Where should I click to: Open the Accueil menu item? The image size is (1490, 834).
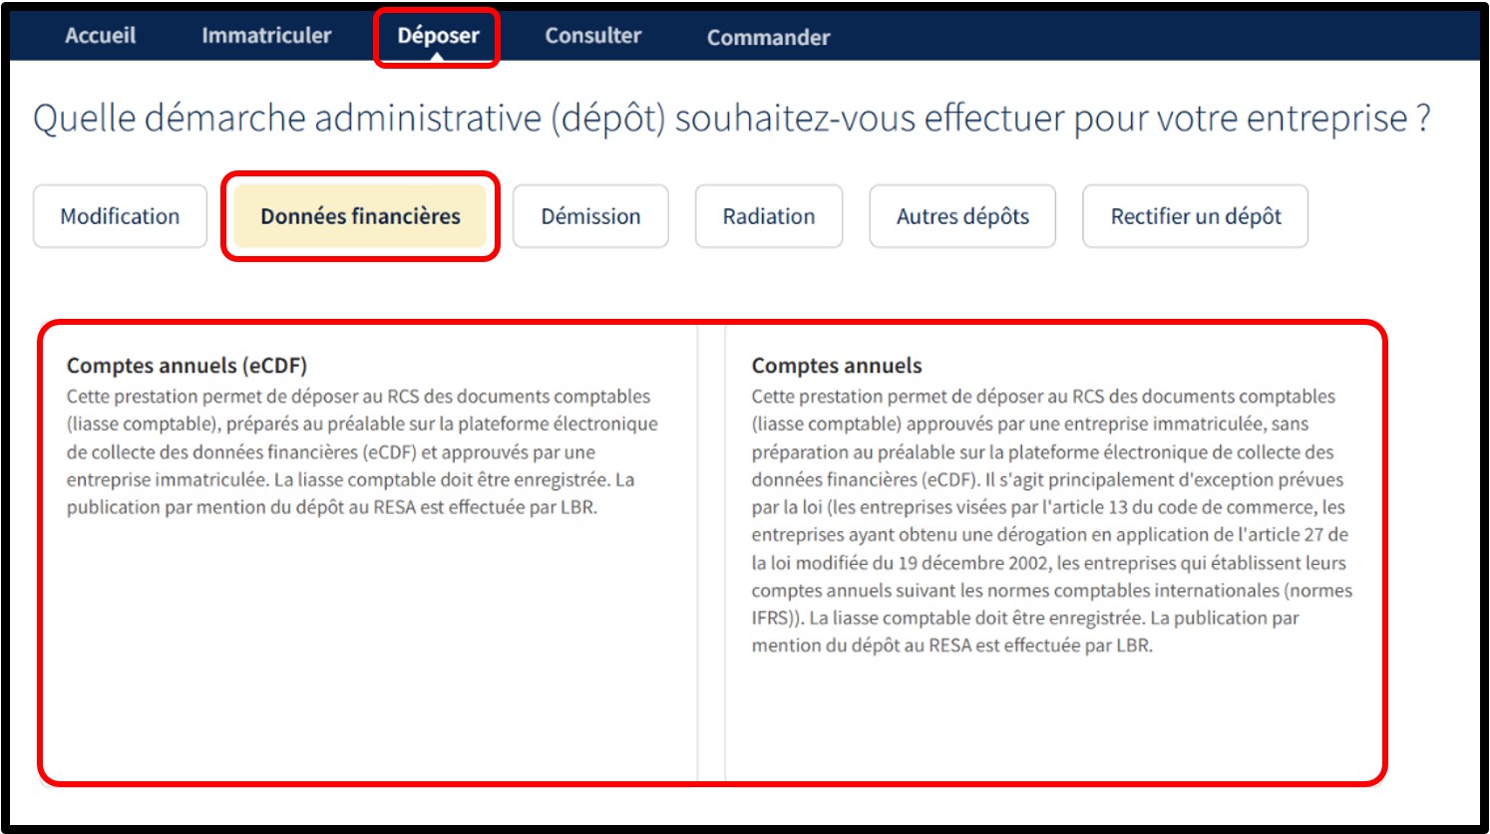(x=100, y=36)
